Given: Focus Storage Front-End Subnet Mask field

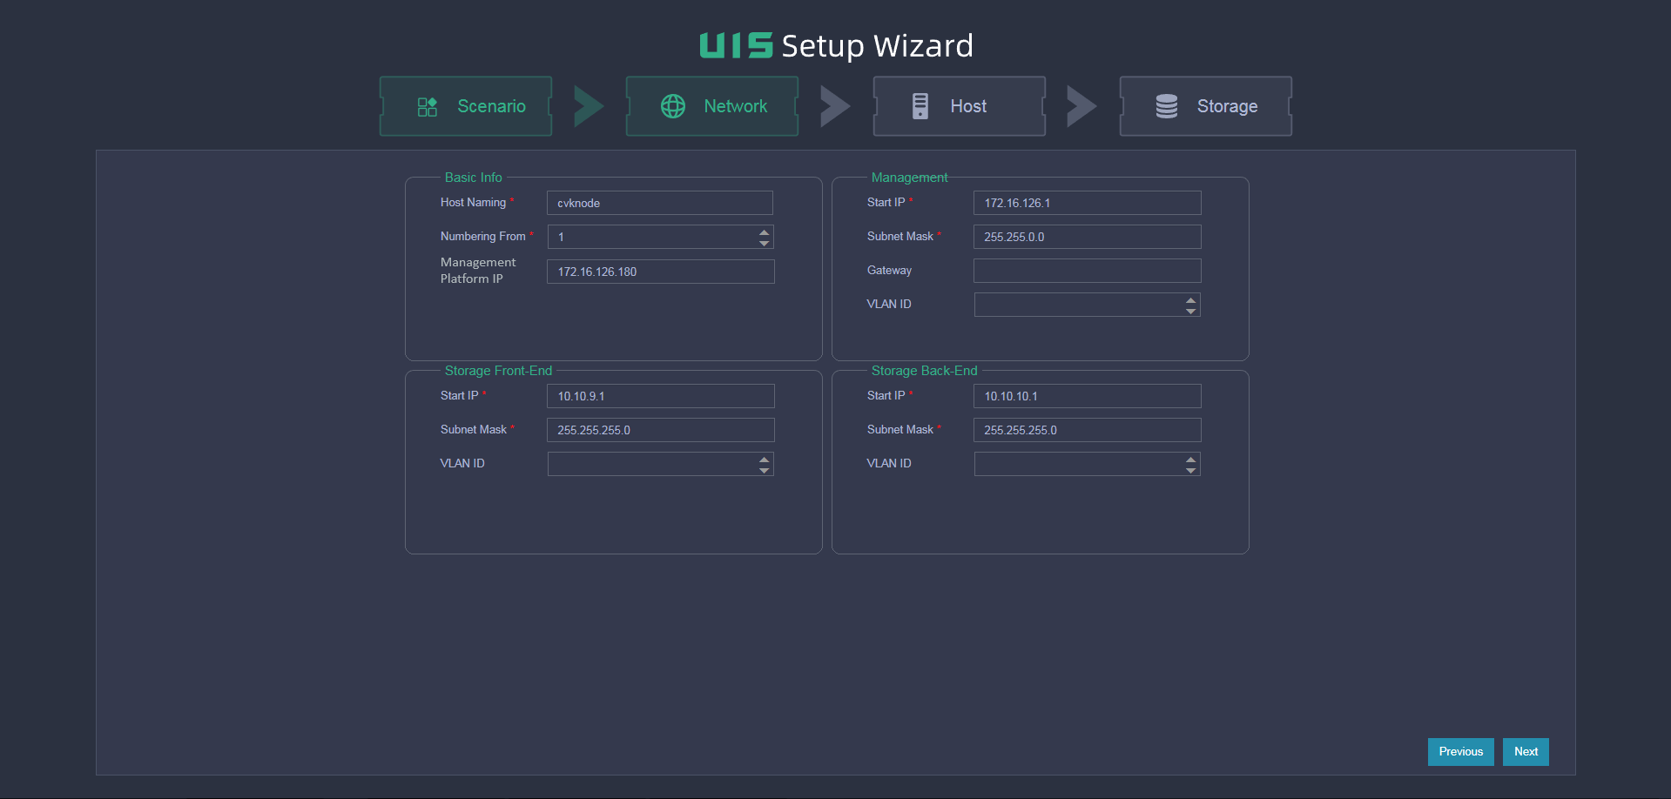Looking at the screenshot, I should 661,430.
